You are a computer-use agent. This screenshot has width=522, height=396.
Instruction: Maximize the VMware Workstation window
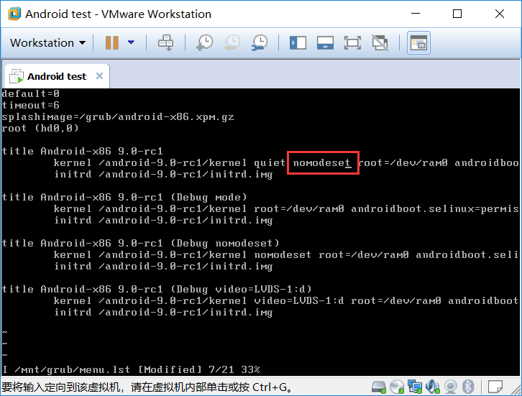(457, 14)
